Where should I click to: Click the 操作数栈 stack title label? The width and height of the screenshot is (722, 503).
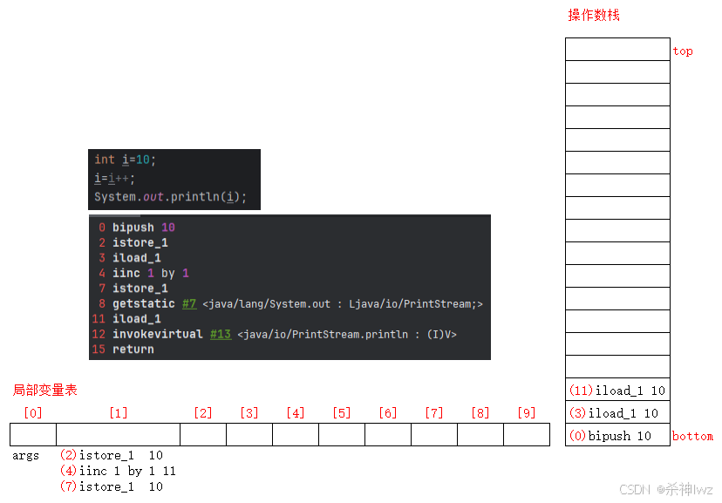coord(594,14)
